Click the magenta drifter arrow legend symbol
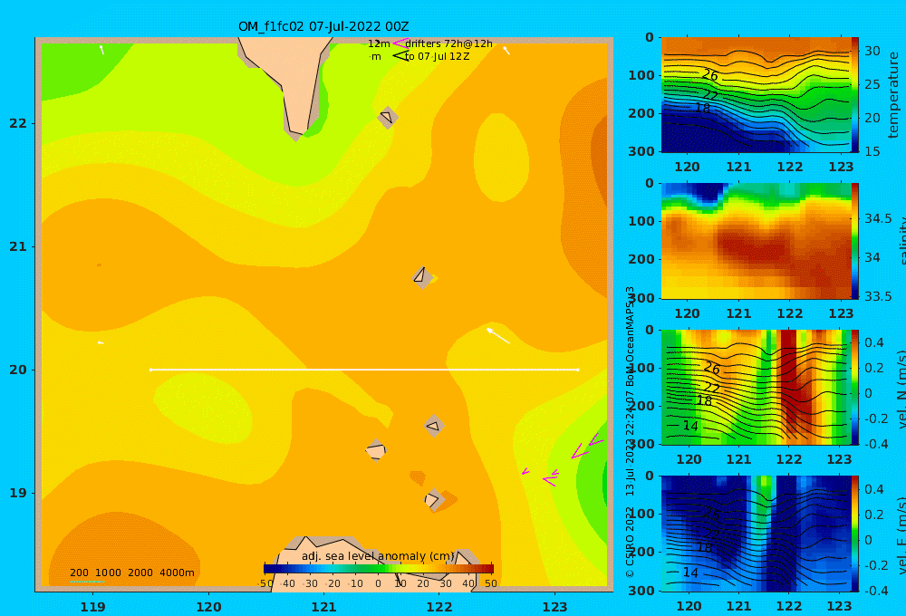The image size is (906, 616). [x=400, y=43]
